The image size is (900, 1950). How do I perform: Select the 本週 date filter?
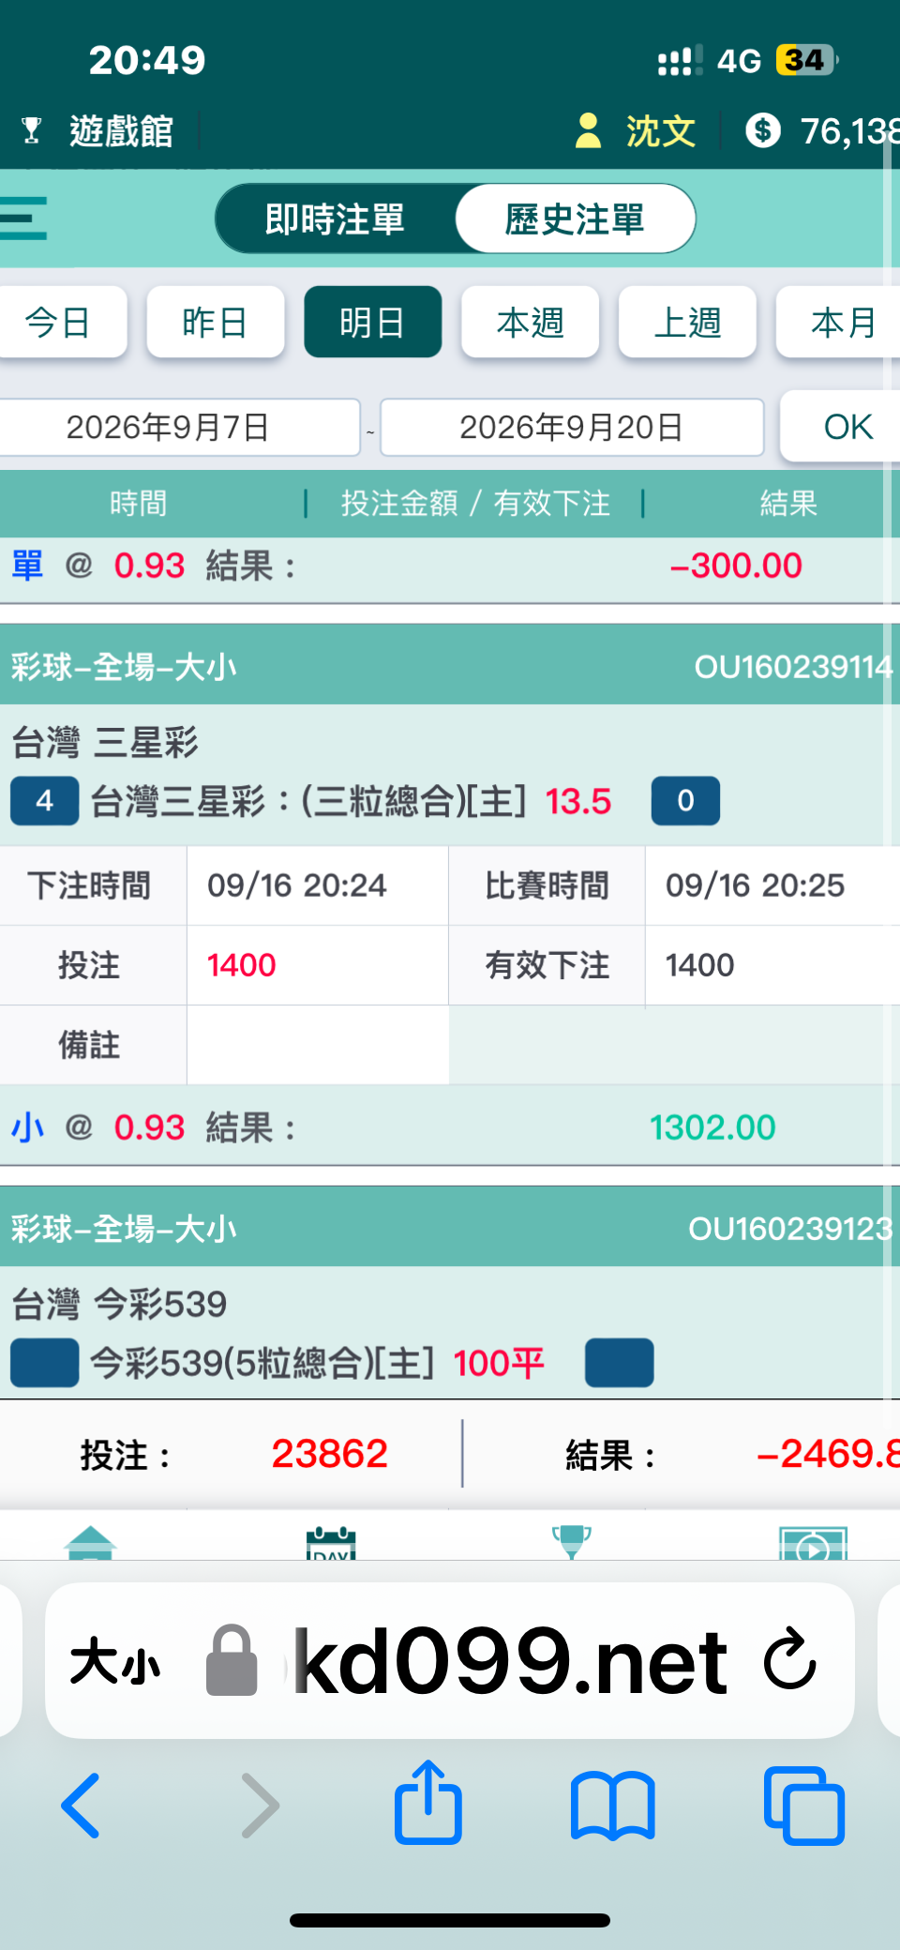(530, 322)
